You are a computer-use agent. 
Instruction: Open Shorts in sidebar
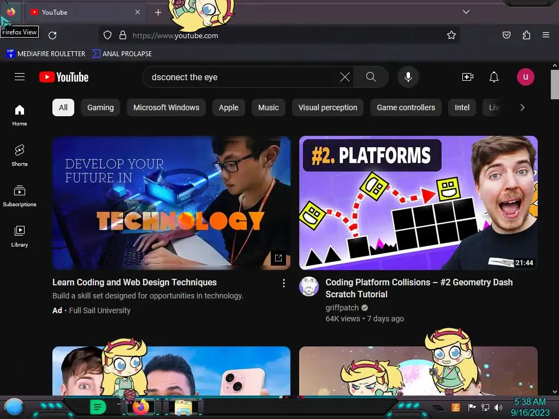coord(20,155)
